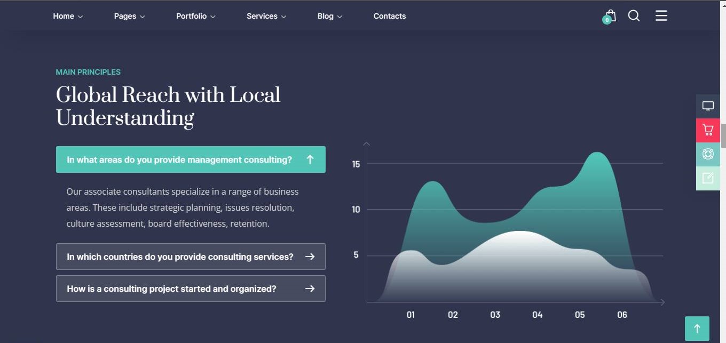Viewport: 726px width, 343px height.
Task: Click the cart count badge showing 0
Action: 606,20
